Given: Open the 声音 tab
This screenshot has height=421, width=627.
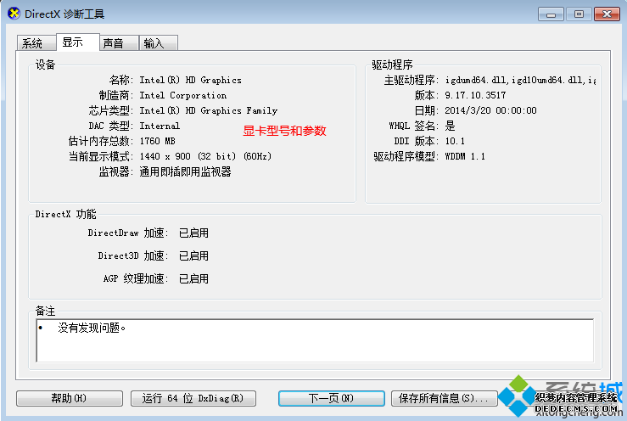Looking at the screenshot, I should click(119, 42).
